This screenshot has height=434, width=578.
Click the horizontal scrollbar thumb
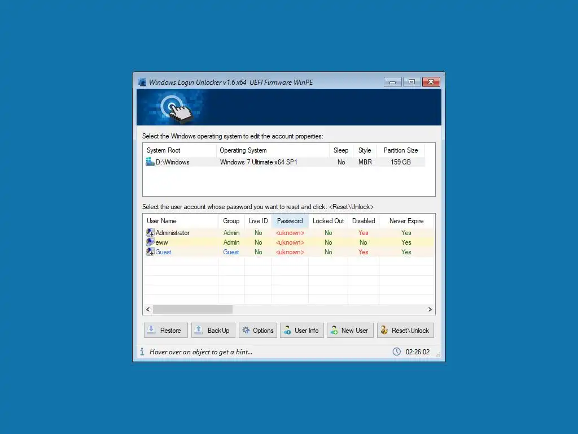(193, 309)
